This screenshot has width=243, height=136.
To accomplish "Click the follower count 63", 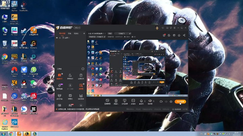I will pos(134,37).
